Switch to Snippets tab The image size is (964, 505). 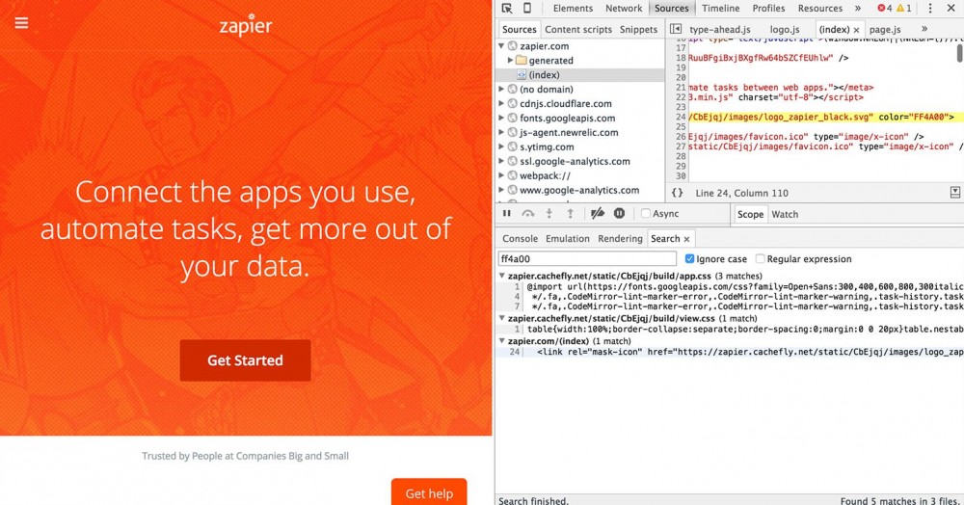pos(638,30)
